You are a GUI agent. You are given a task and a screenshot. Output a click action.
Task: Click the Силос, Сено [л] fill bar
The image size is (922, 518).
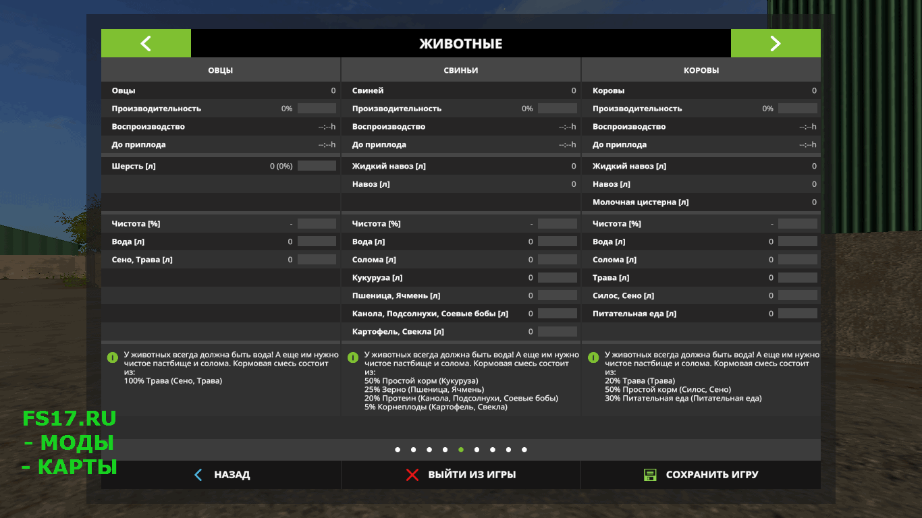pos(798,295)
